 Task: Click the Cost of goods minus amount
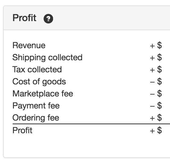(156, 82)
